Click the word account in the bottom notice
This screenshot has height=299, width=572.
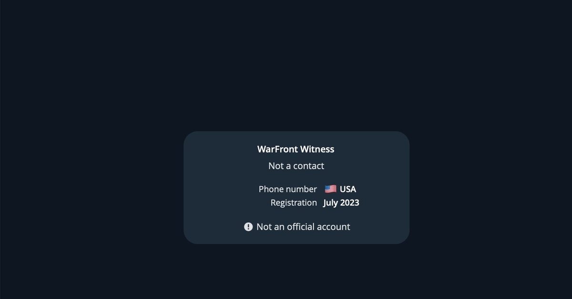(x=334, y=227)
